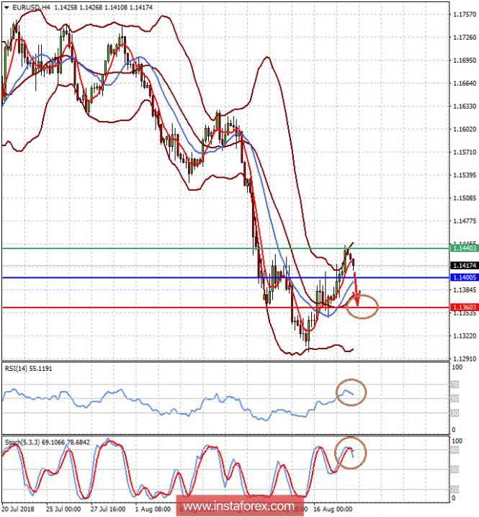Screen dimensions: 479x517
Task: Click the 1.13220 price axis value
Action: (465, 336)
